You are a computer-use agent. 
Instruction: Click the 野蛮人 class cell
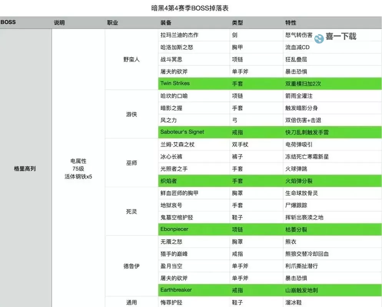[x=130, y=59]
